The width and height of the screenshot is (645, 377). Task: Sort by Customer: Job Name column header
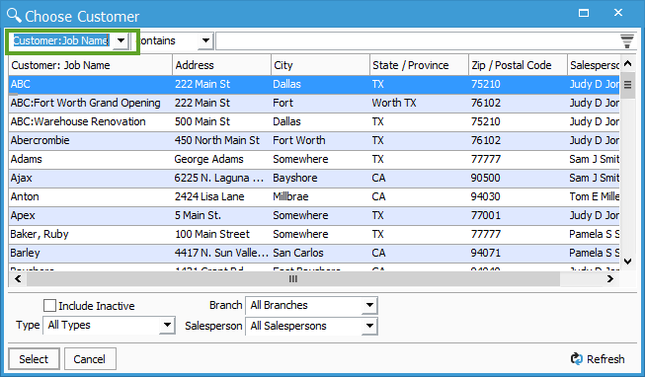click(x=90, y=65)
